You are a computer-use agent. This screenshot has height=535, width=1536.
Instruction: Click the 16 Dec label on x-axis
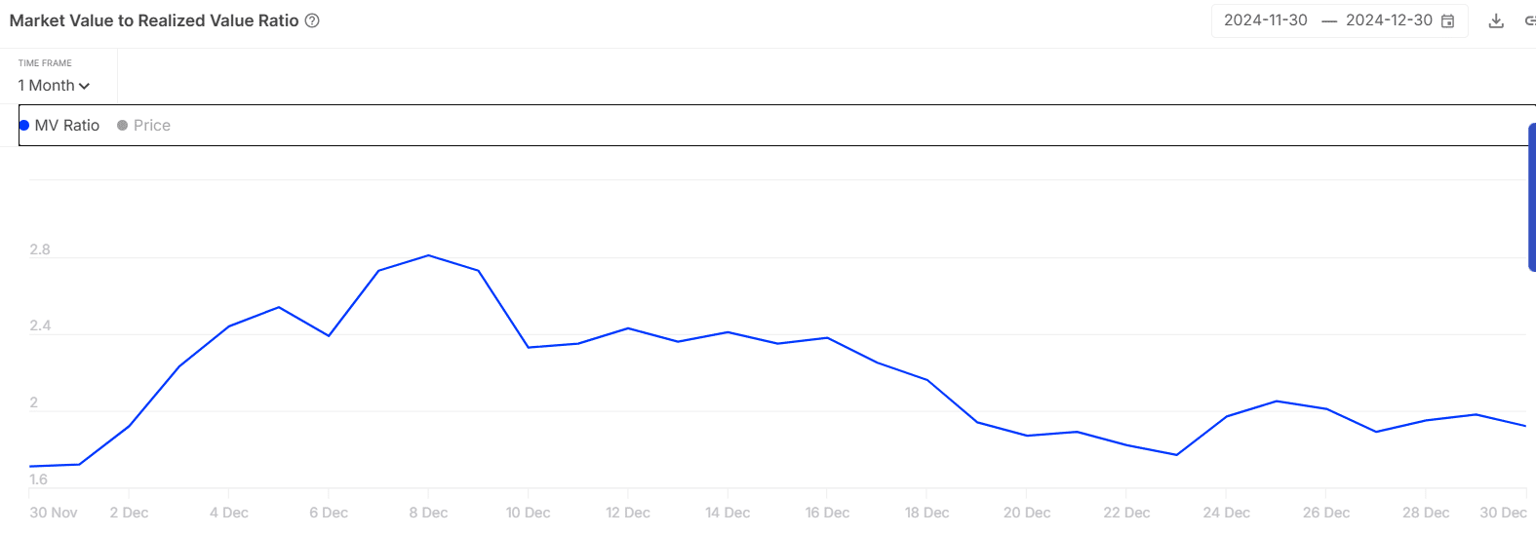click(827, 513)
